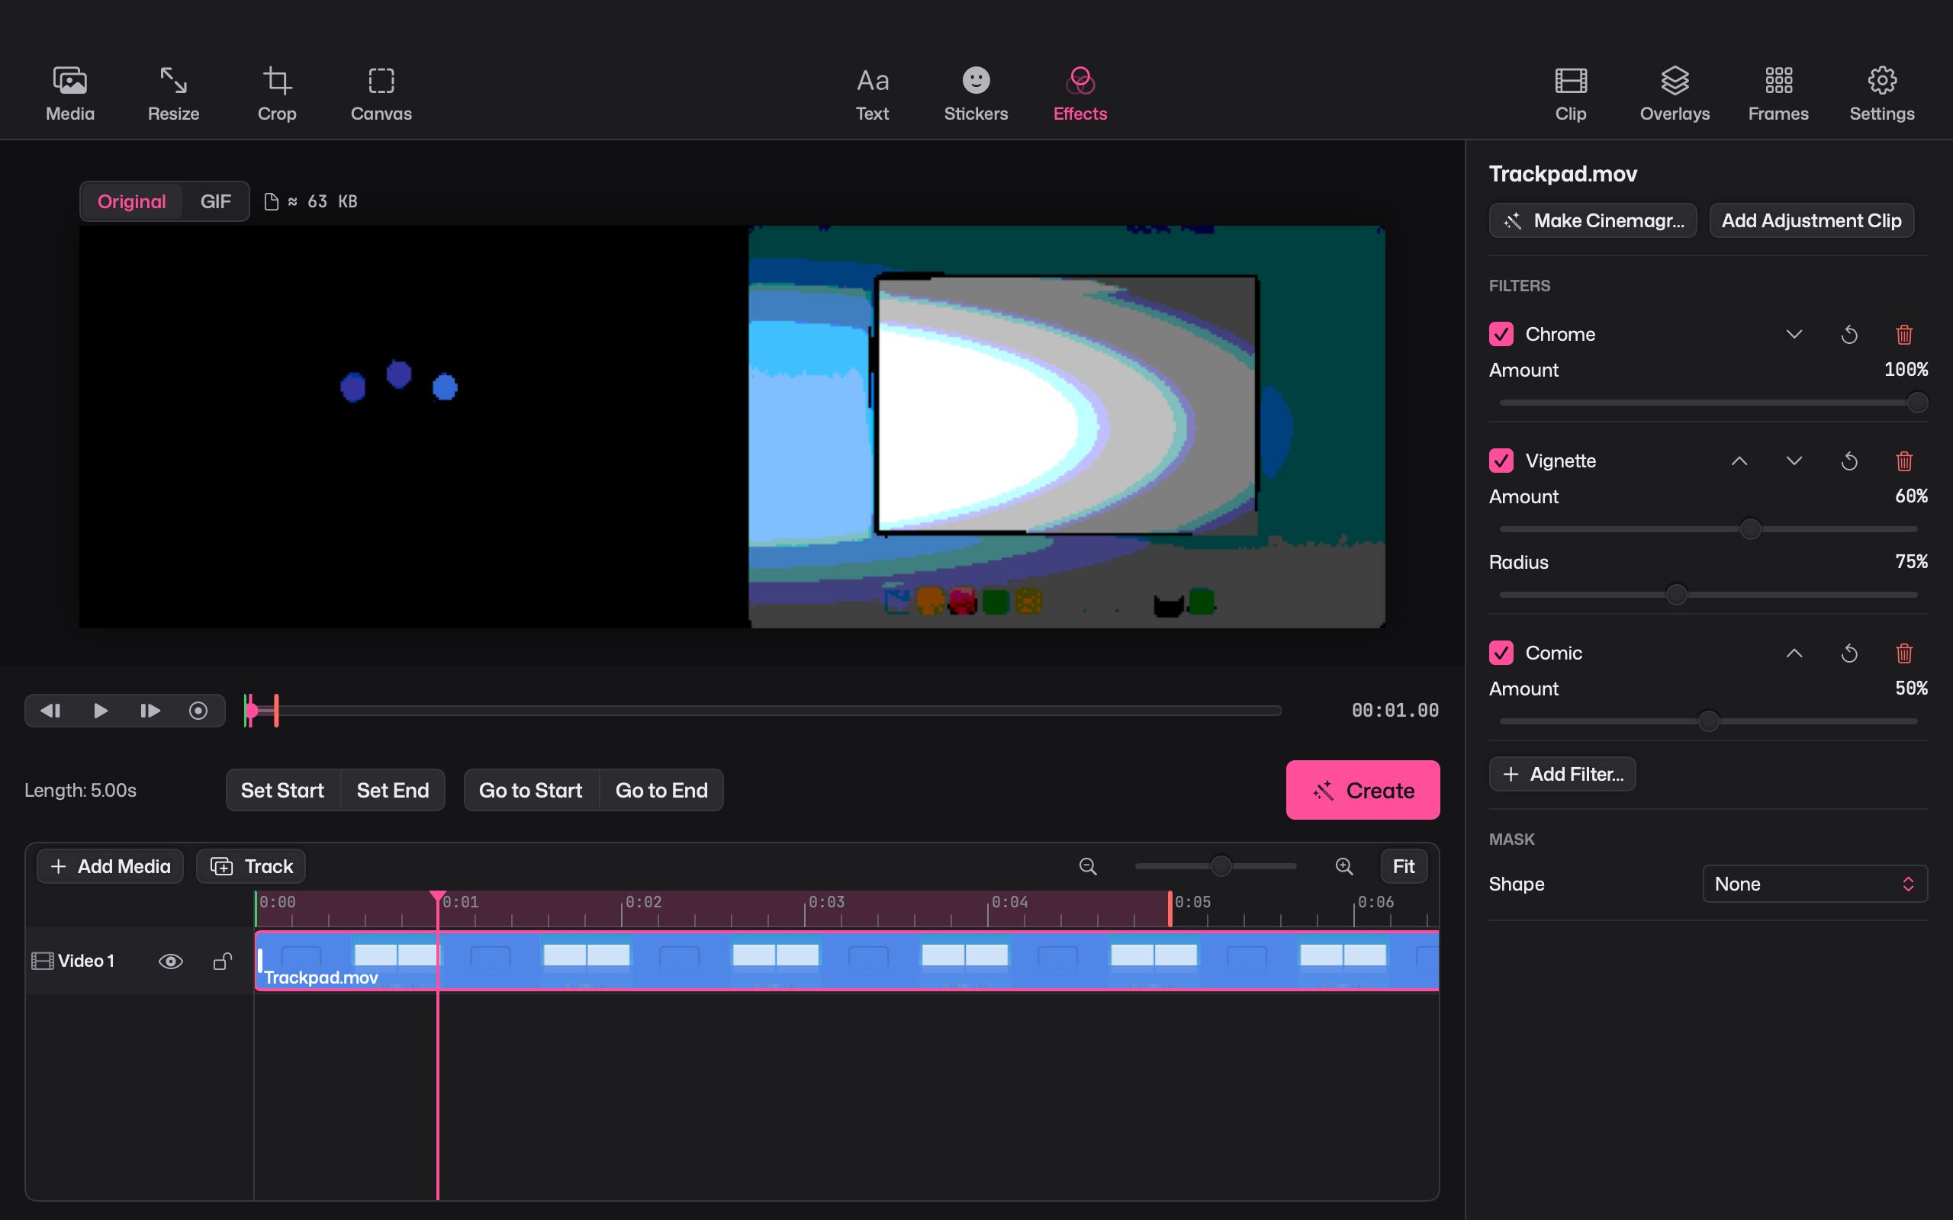This screenshot has width=1953, height=1220.
Task: Lock the Video 1 track
Action: 222,961
